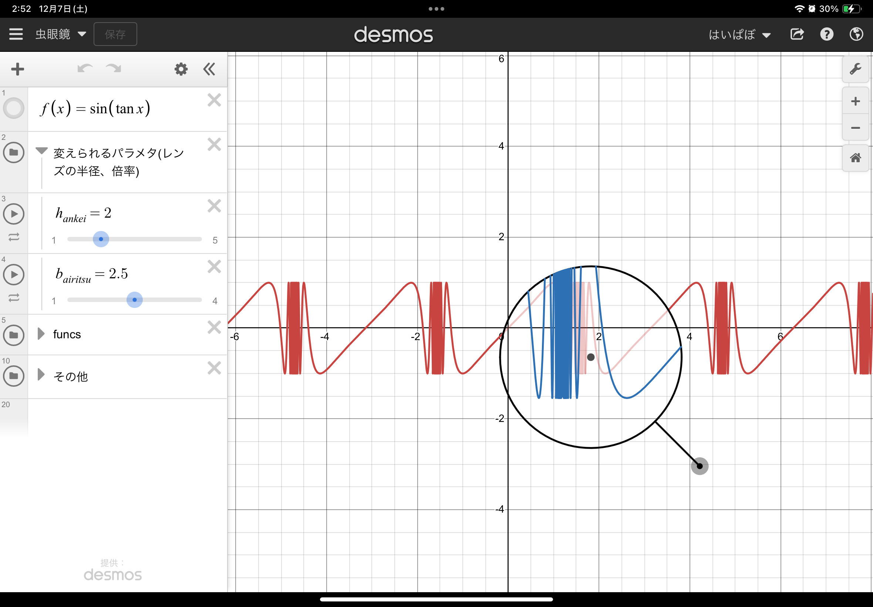873x607 pixels.
Task: Zoom out of the graph
Action: pos(855,128)
